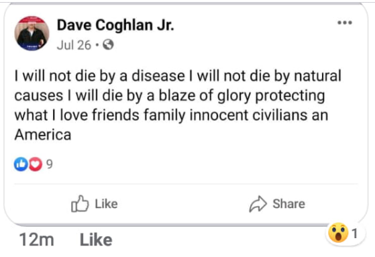Screen dimensions: 375x257
Task: Click the wow face emoji reaction
Action: click(x=338, y=233)
